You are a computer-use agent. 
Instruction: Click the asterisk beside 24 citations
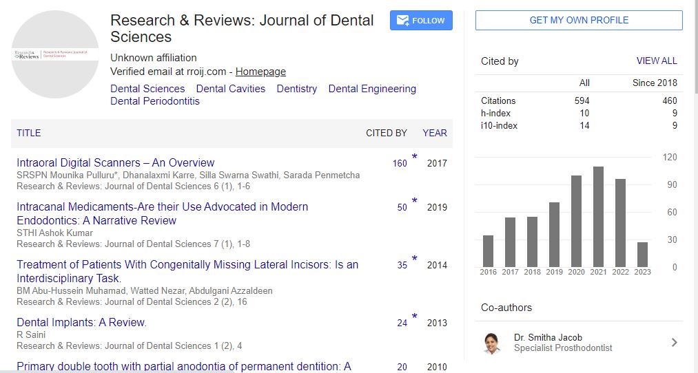(x=415, y=317)
